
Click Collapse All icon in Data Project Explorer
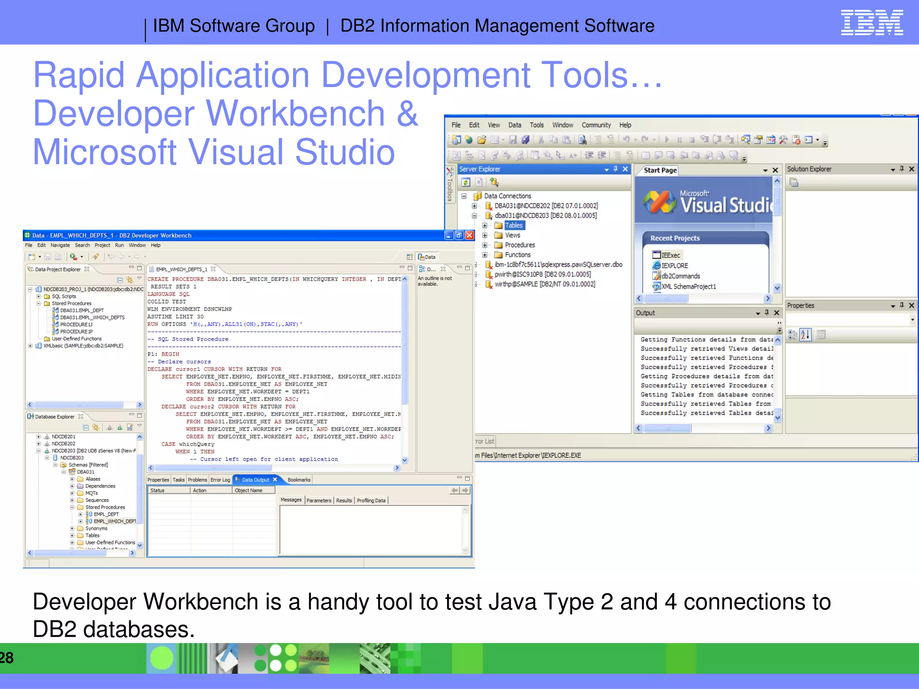tap(120, 280)
